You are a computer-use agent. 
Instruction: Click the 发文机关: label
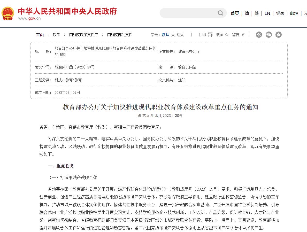tap(167, 51)
